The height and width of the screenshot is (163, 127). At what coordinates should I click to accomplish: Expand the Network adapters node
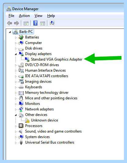[16, 109]
